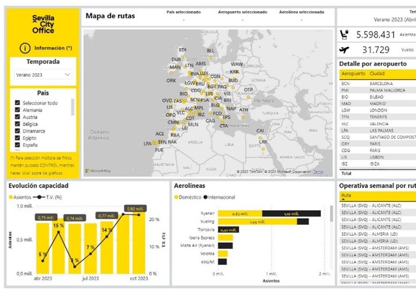416x296 pixels.
Task: Click the 5.598.431 Asientos card value
Action: (x=376, y=35)
